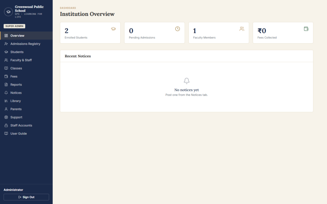The width and height of the screenshot is (327, 204).
Task: Open the Reports section
Action: coord(26,84)
